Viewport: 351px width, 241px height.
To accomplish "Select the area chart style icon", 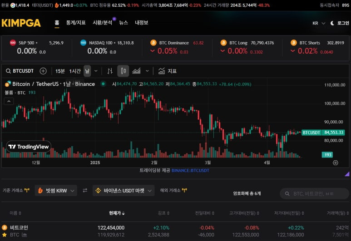I will [x=136, y=71].
